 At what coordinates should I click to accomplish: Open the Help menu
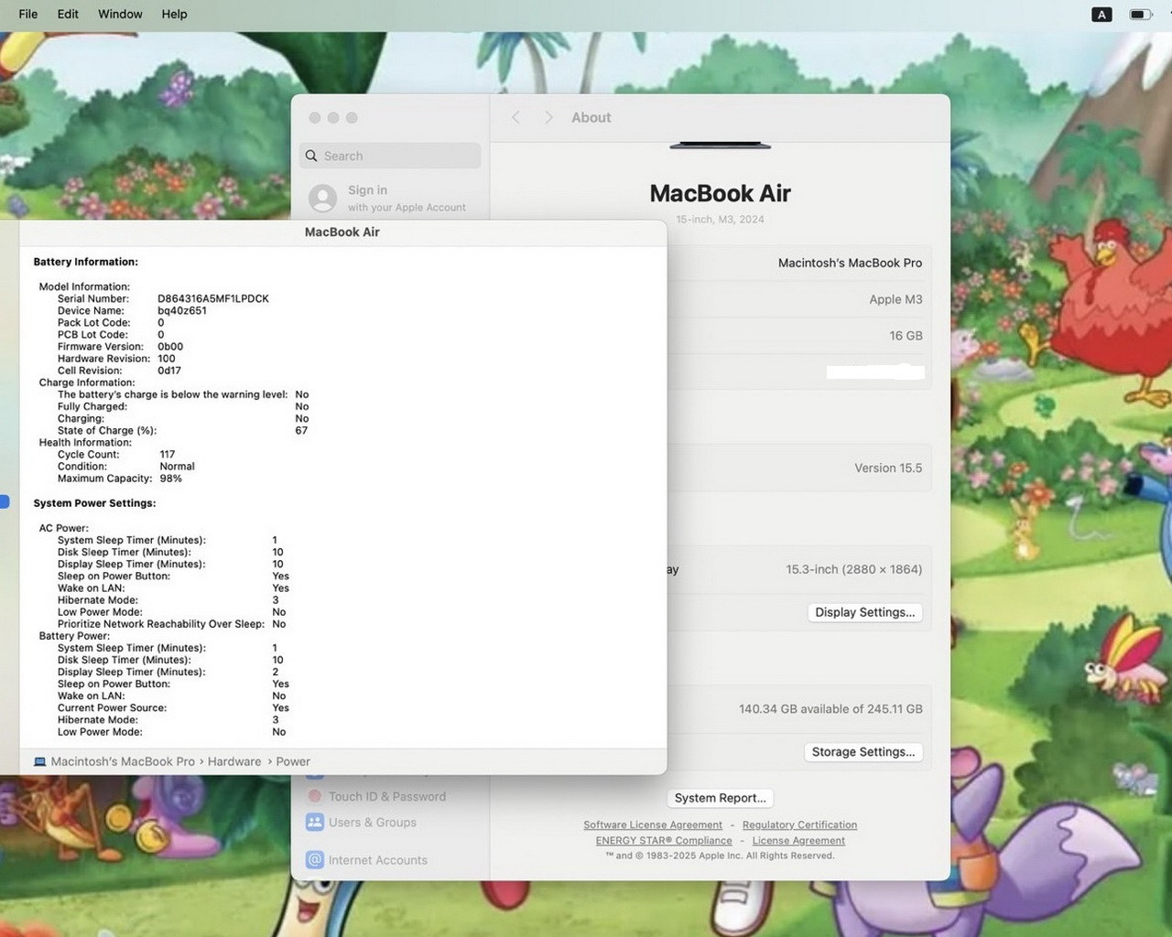point(174,14)
